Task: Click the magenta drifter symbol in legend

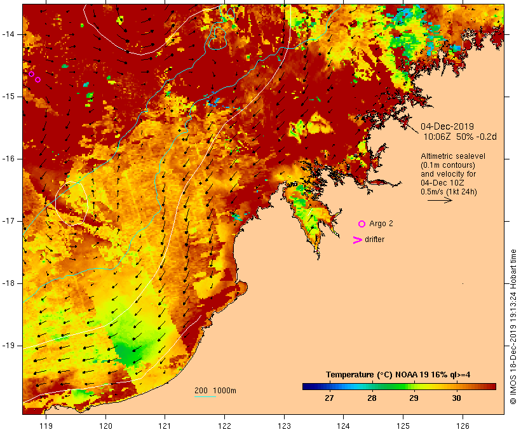Action: coord(358,240)
